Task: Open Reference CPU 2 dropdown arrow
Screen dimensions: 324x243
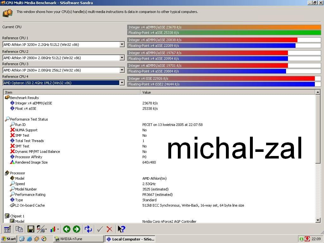Action: tap(122, 58)
